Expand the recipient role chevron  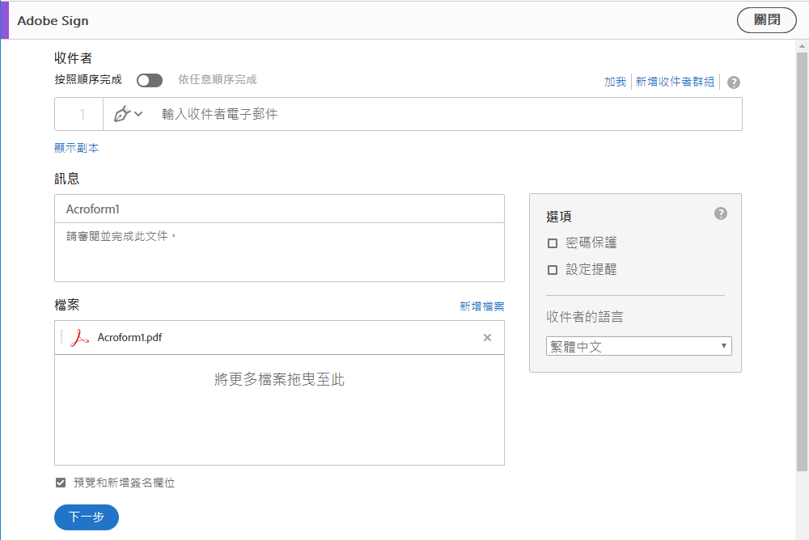coord(138,114)
